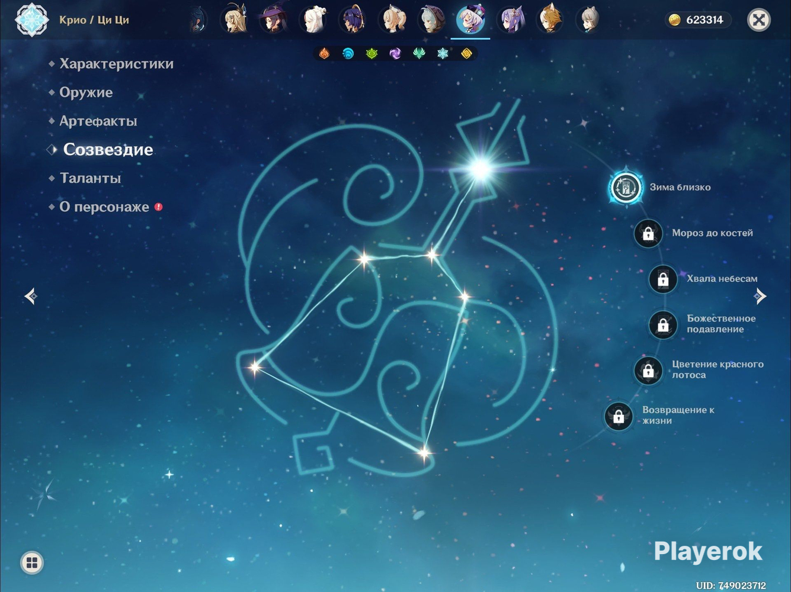This screenshot has width=791, height=592.
Task: Choose the grey-haired character with cat ears
Action: pyautogui.click(x=588, y=20)
